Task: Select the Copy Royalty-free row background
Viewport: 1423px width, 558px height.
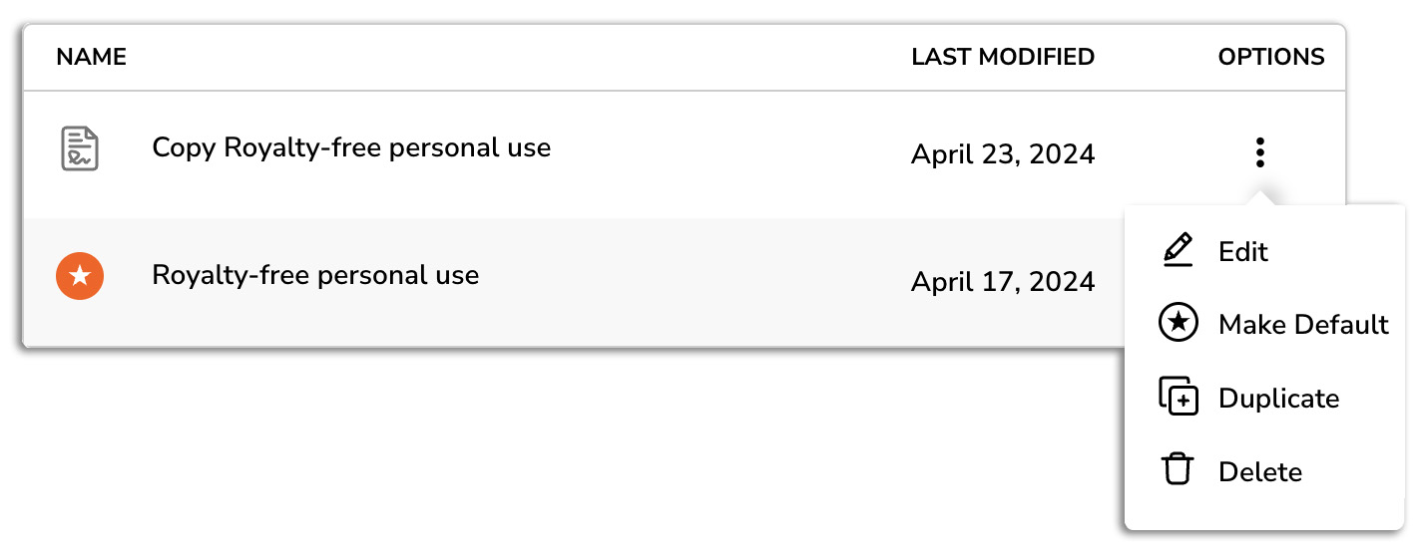Action: tap(684, 154)
